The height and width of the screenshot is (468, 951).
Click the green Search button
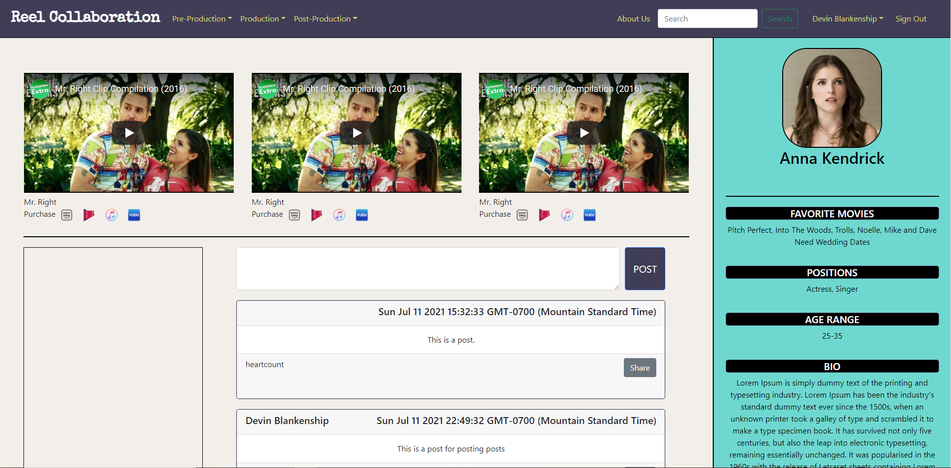780,18
